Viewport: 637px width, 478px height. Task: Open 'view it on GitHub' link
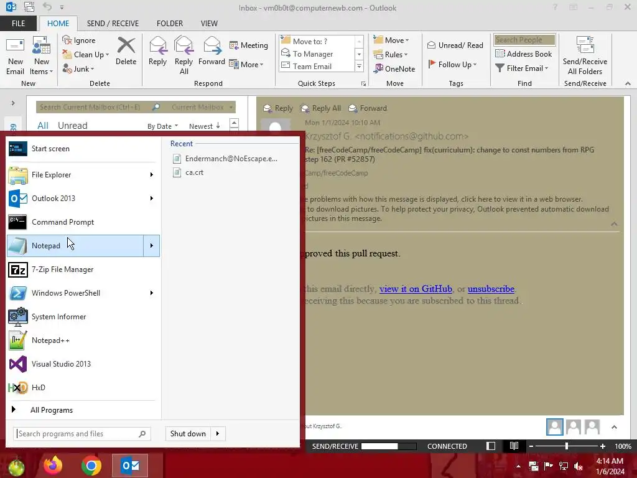[x=416, y=289]
